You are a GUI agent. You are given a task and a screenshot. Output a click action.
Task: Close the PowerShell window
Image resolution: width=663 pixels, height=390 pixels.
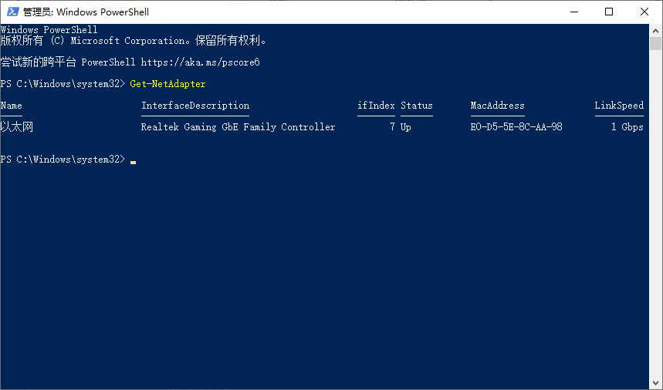pos(644,12)
